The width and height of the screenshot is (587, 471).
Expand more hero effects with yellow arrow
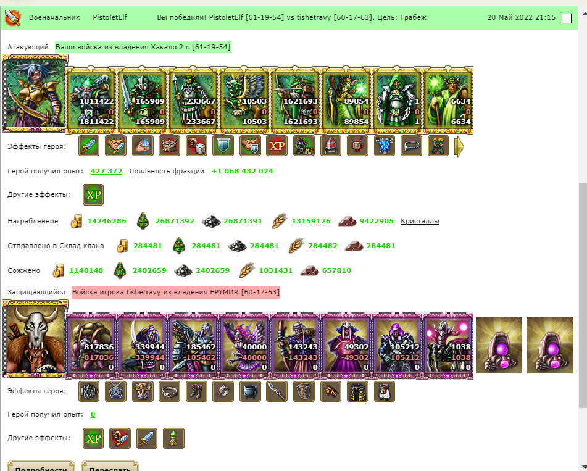tap(459, 147)
